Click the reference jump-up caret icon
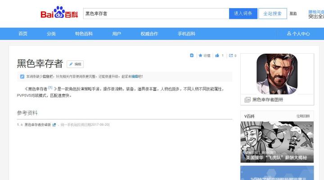This screenshot has width=324, height=180. pos(22,124)
